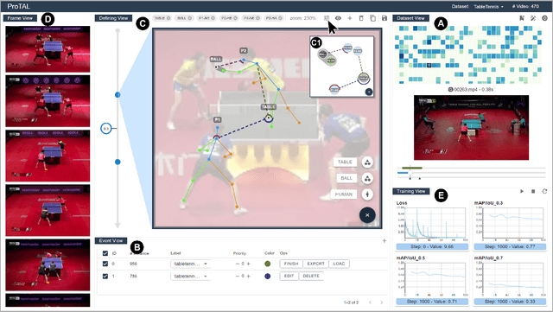Click the EDIT button for event 1
Viewport: 553px width, 312px height.
click(289, 276)
